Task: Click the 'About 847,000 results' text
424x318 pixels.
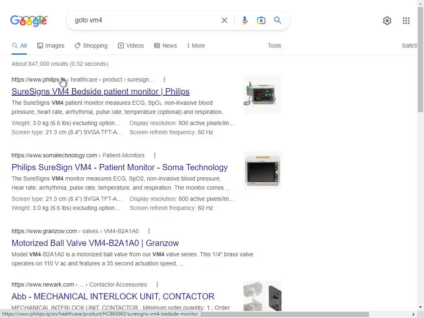Action: [60, 64]
